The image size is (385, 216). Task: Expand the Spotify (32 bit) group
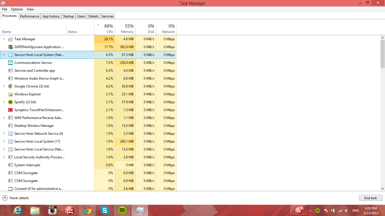click(4, 102)
